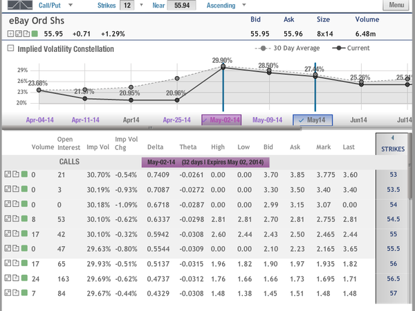Uncheck the May-02-14 expiration
The height and width of the screenshot is (311, 415).
point(221,120)
